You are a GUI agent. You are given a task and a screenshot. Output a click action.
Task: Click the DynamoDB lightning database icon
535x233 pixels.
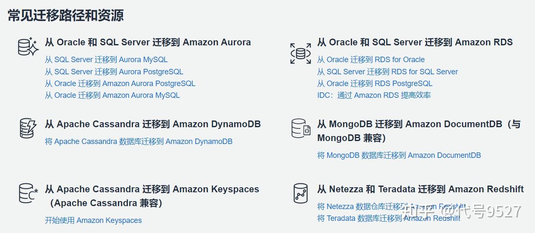[28, 128]
